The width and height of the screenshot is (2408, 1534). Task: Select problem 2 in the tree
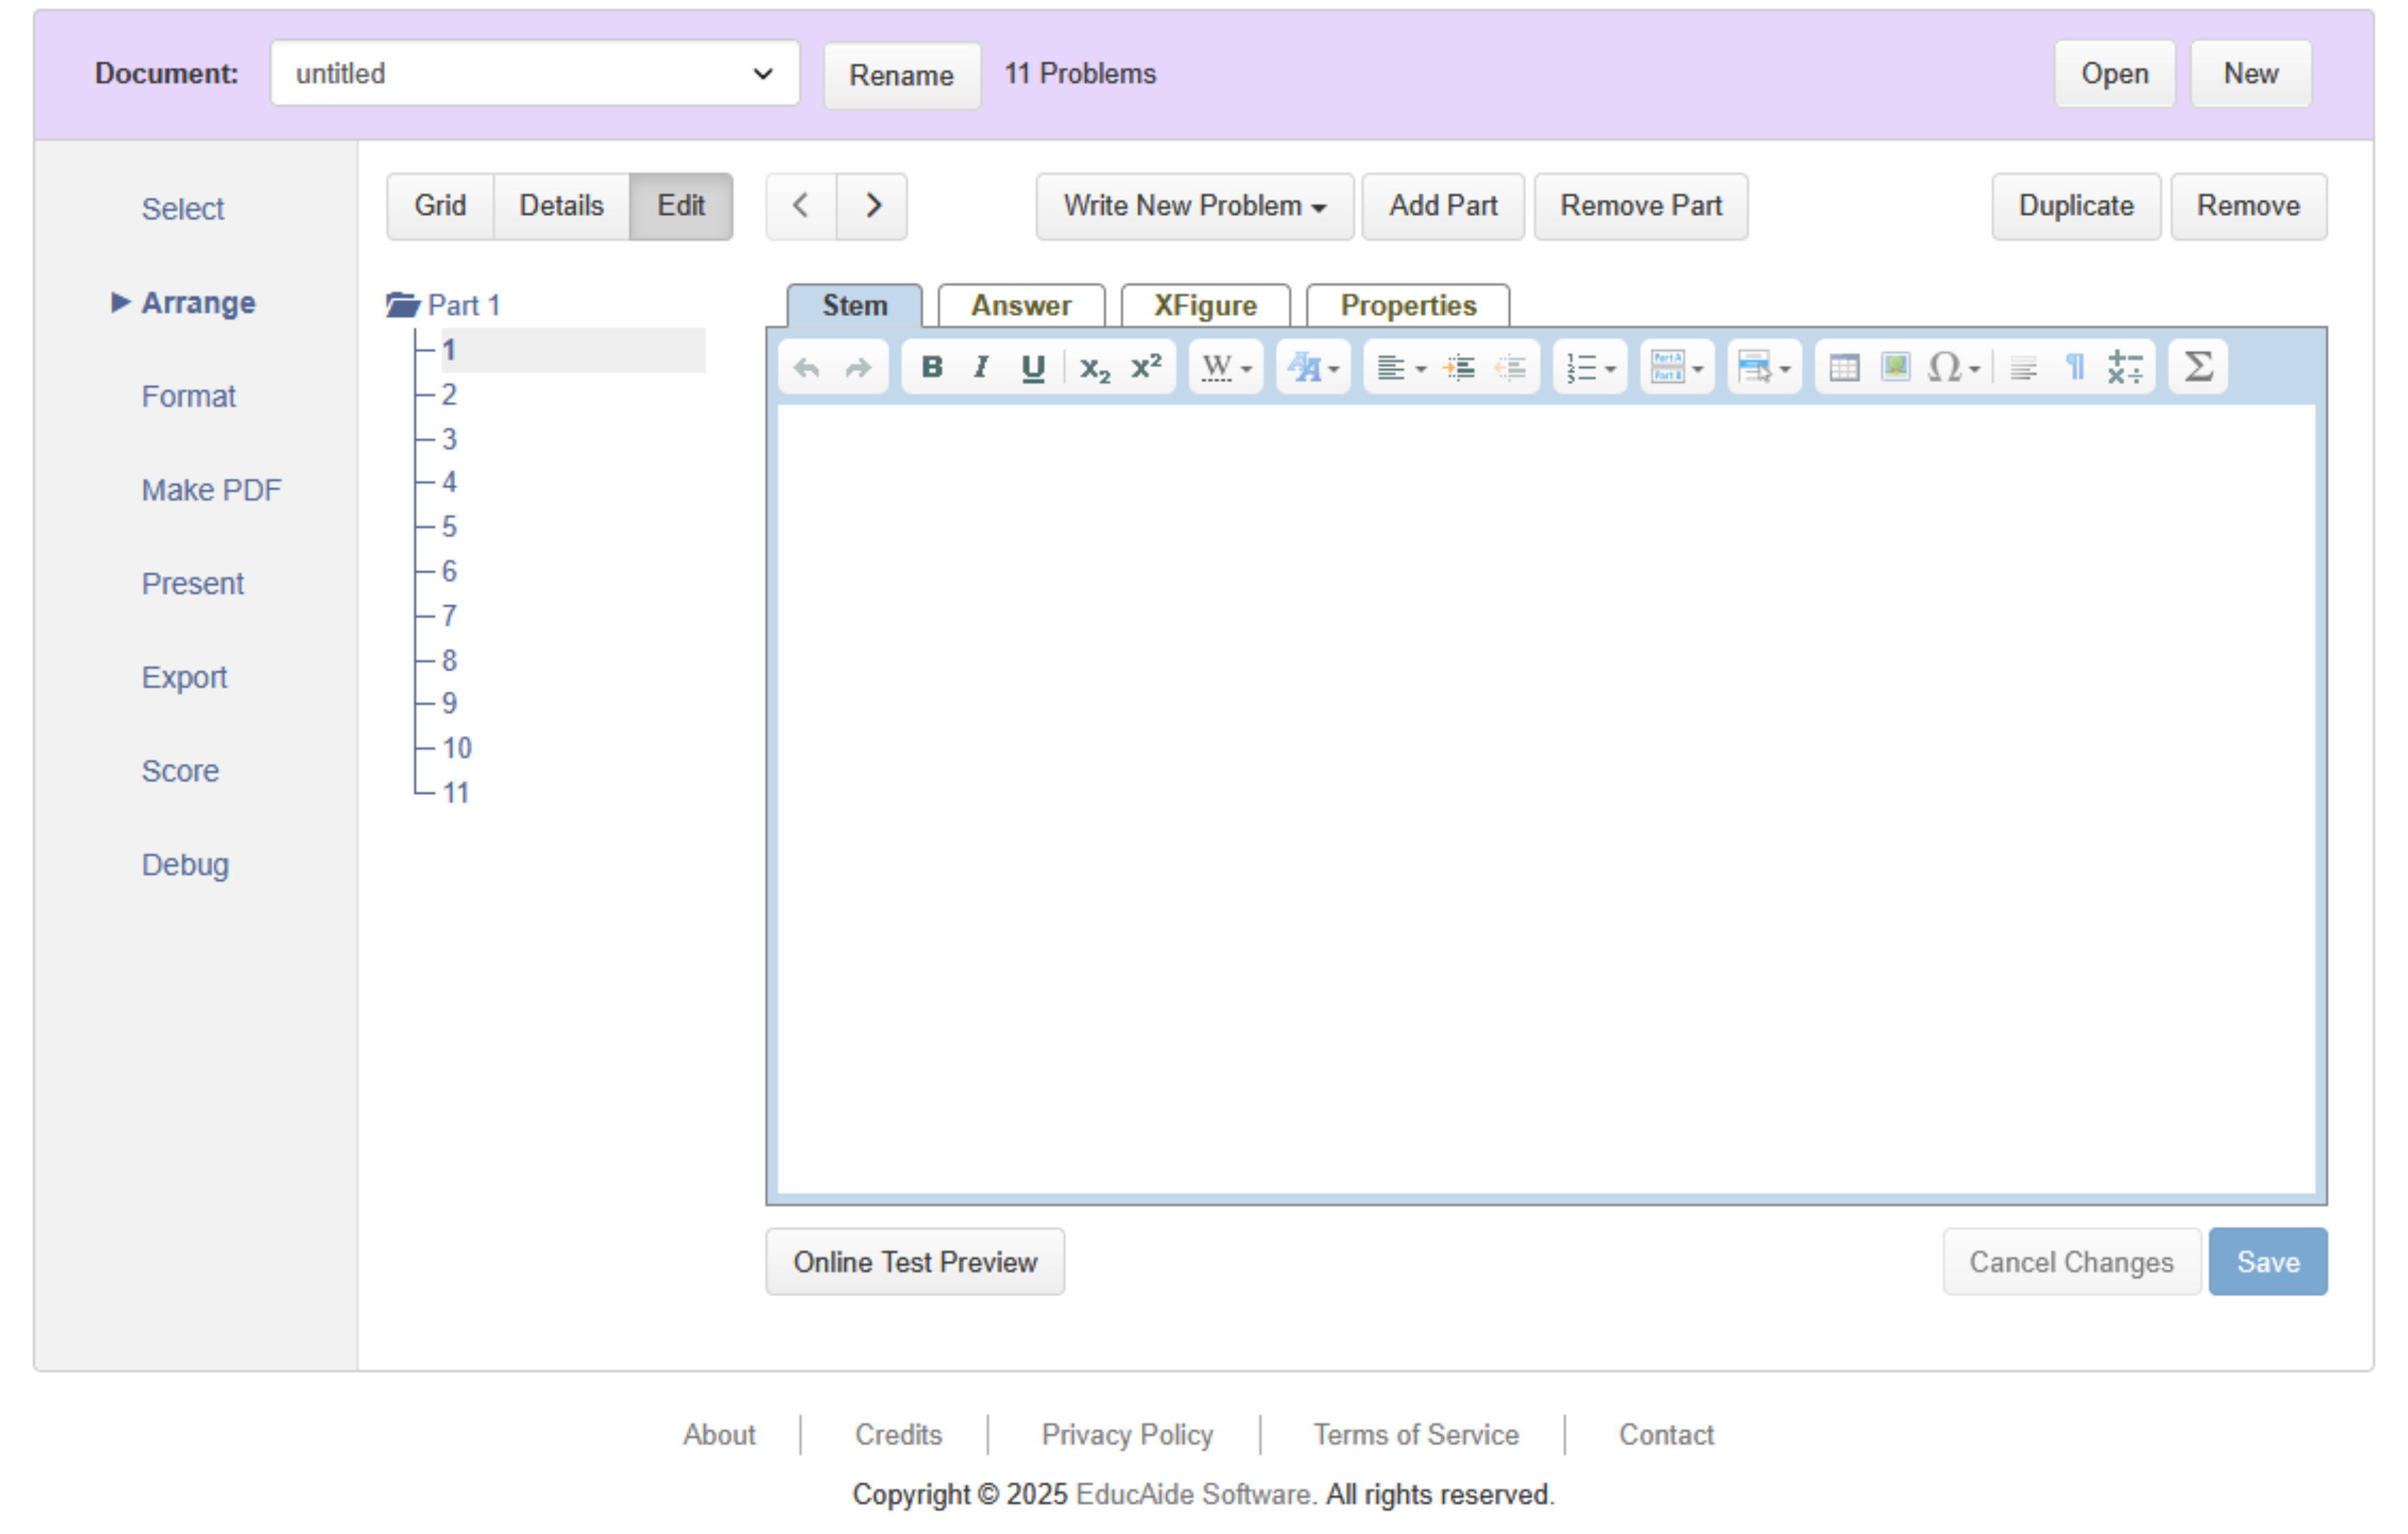[x=450, y=395]
